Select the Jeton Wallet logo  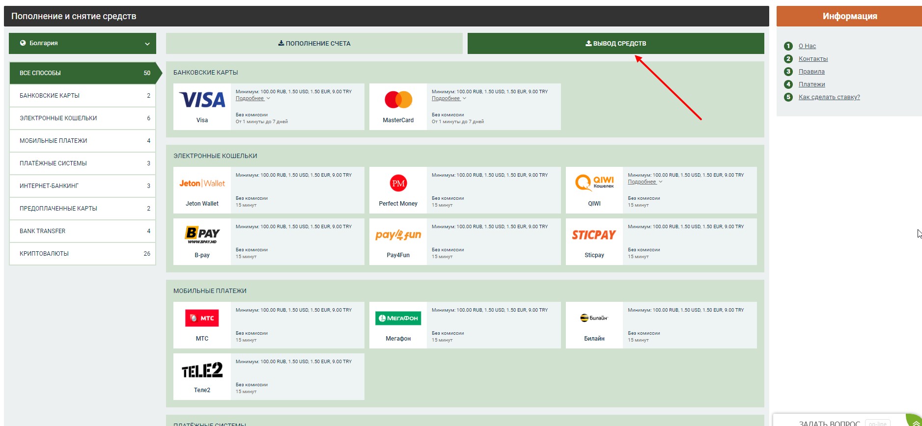[x=202, y=184]
